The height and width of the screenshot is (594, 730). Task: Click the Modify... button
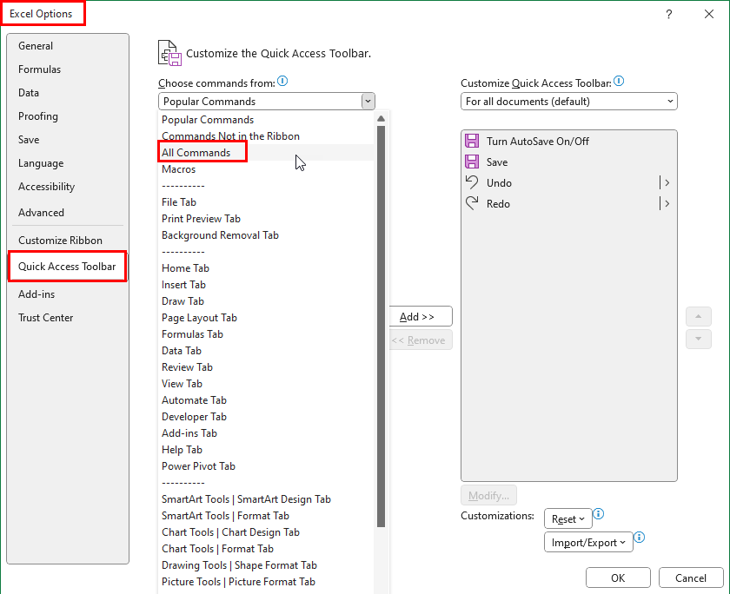point(488,496)
